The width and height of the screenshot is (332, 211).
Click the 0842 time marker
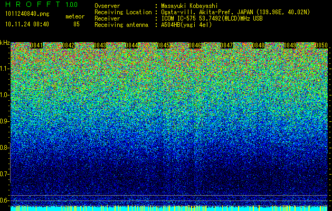(68, 45)
